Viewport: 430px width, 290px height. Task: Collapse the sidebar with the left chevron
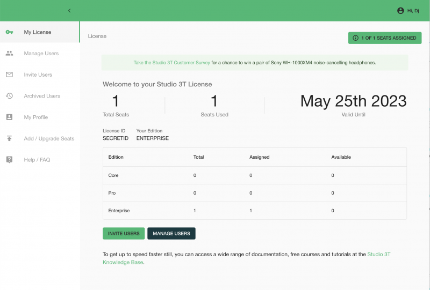(69, 11)
